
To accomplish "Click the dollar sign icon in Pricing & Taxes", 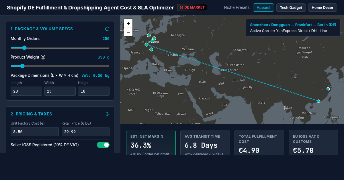I will click(107, 114).
